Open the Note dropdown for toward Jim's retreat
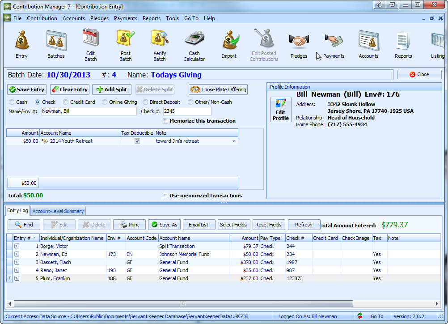 coord(233,141)
